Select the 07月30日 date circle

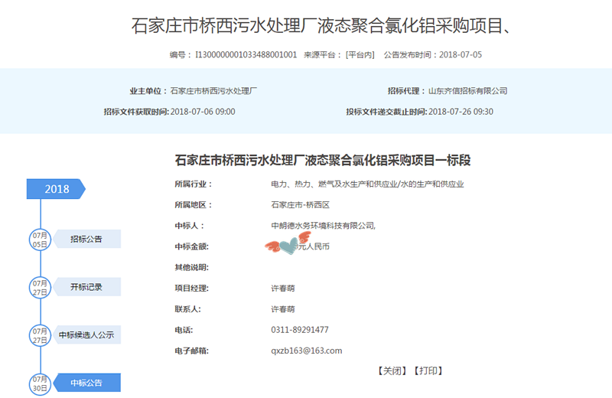[40, 383]
